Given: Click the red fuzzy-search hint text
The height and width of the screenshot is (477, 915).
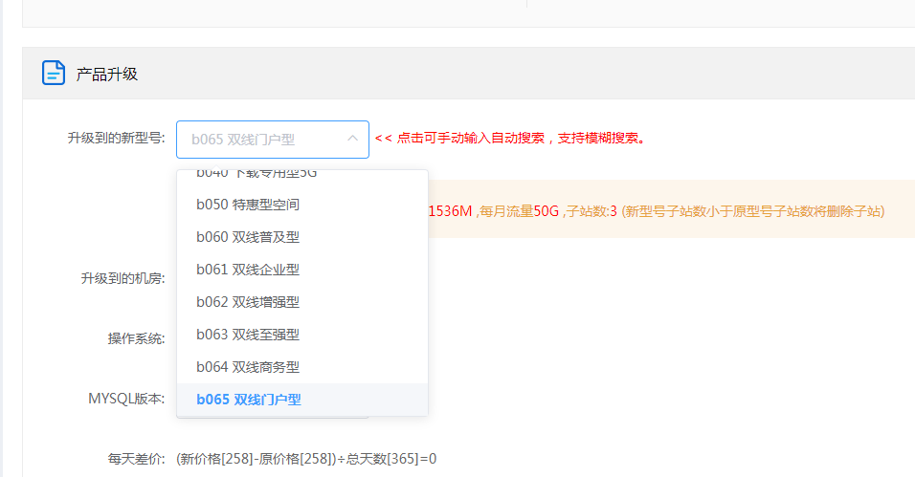Looking at the screenshot, I should tap(509, 138).
